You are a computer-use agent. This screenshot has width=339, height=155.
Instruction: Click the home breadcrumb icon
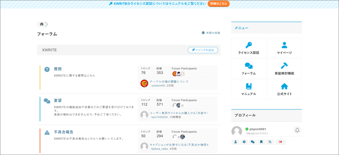pyautogui.click(x=42, y=24)
